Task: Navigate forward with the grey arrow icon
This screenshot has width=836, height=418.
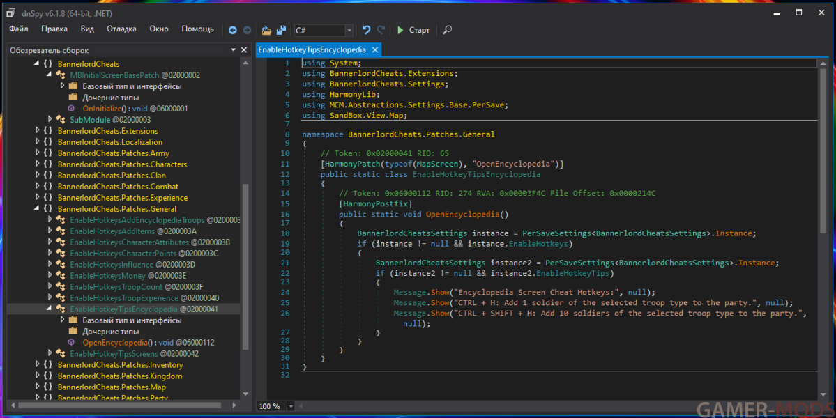Action: (x=247, y=31)
